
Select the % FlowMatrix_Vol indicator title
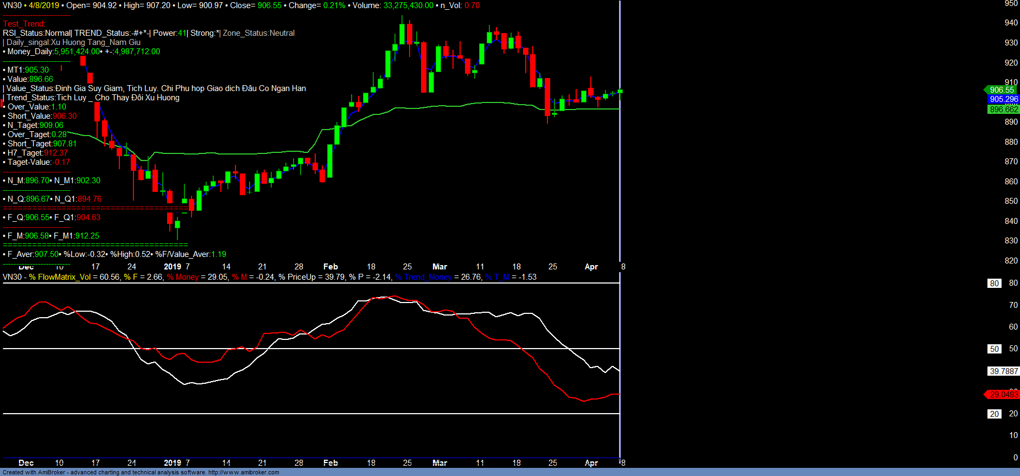tap(60, 277)
